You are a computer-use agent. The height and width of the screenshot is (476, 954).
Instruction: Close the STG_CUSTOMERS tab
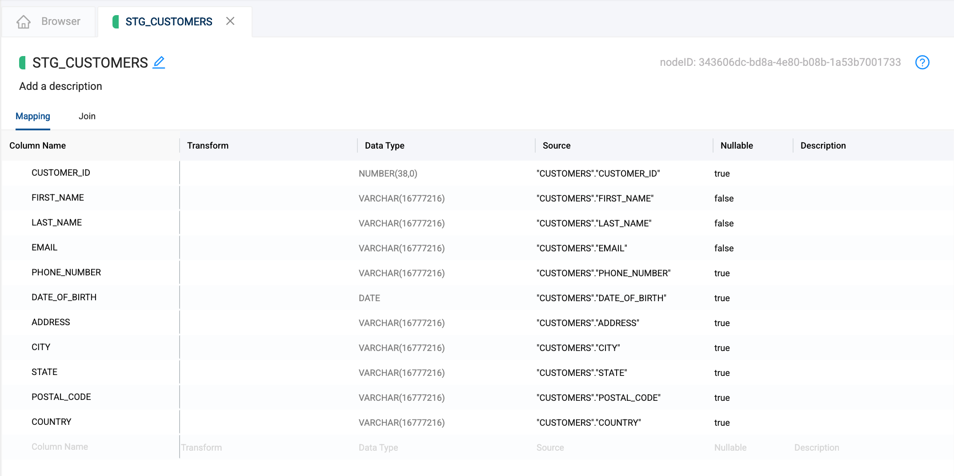coord(230,21)
